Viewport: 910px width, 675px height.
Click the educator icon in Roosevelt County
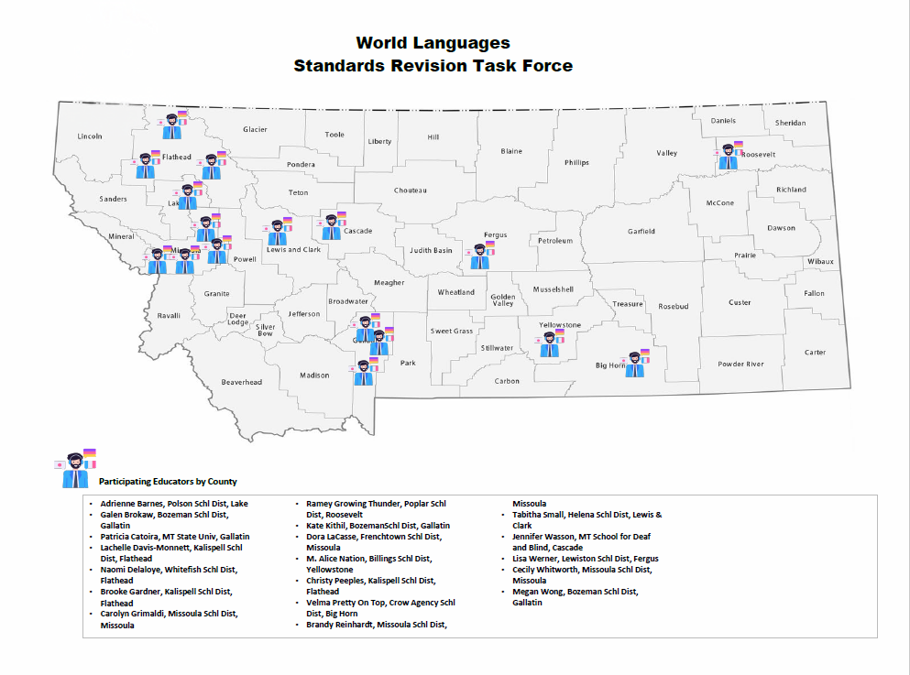[x=729, y=157]
